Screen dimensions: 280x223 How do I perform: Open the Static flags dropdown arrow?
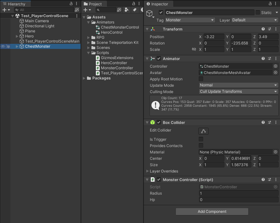[277, 12]
